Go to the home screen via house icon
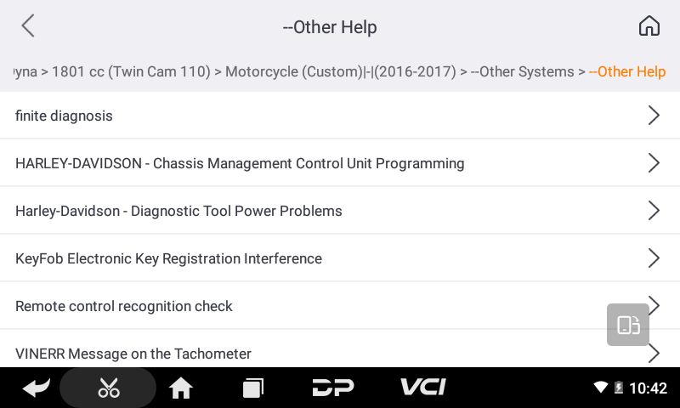The image size is (680, 408). point(649,26)
